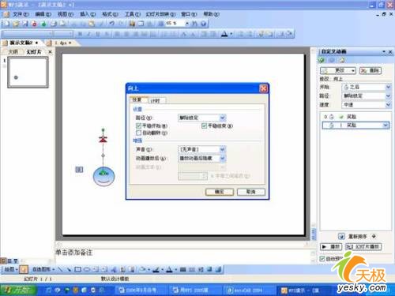This screenshot has height=296, width=395.
Task: Expand the selected 笑脸 animation item arrow
Action: (386, 126)
